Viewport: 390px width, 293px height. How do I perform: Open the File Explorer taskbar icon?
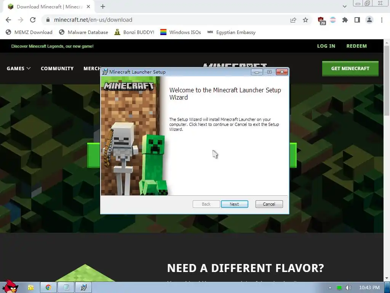point(30,288)
